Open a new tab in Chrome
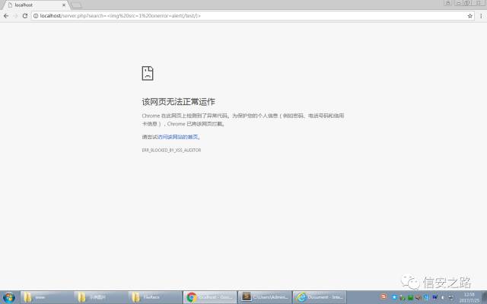 (x=76, y=5)
